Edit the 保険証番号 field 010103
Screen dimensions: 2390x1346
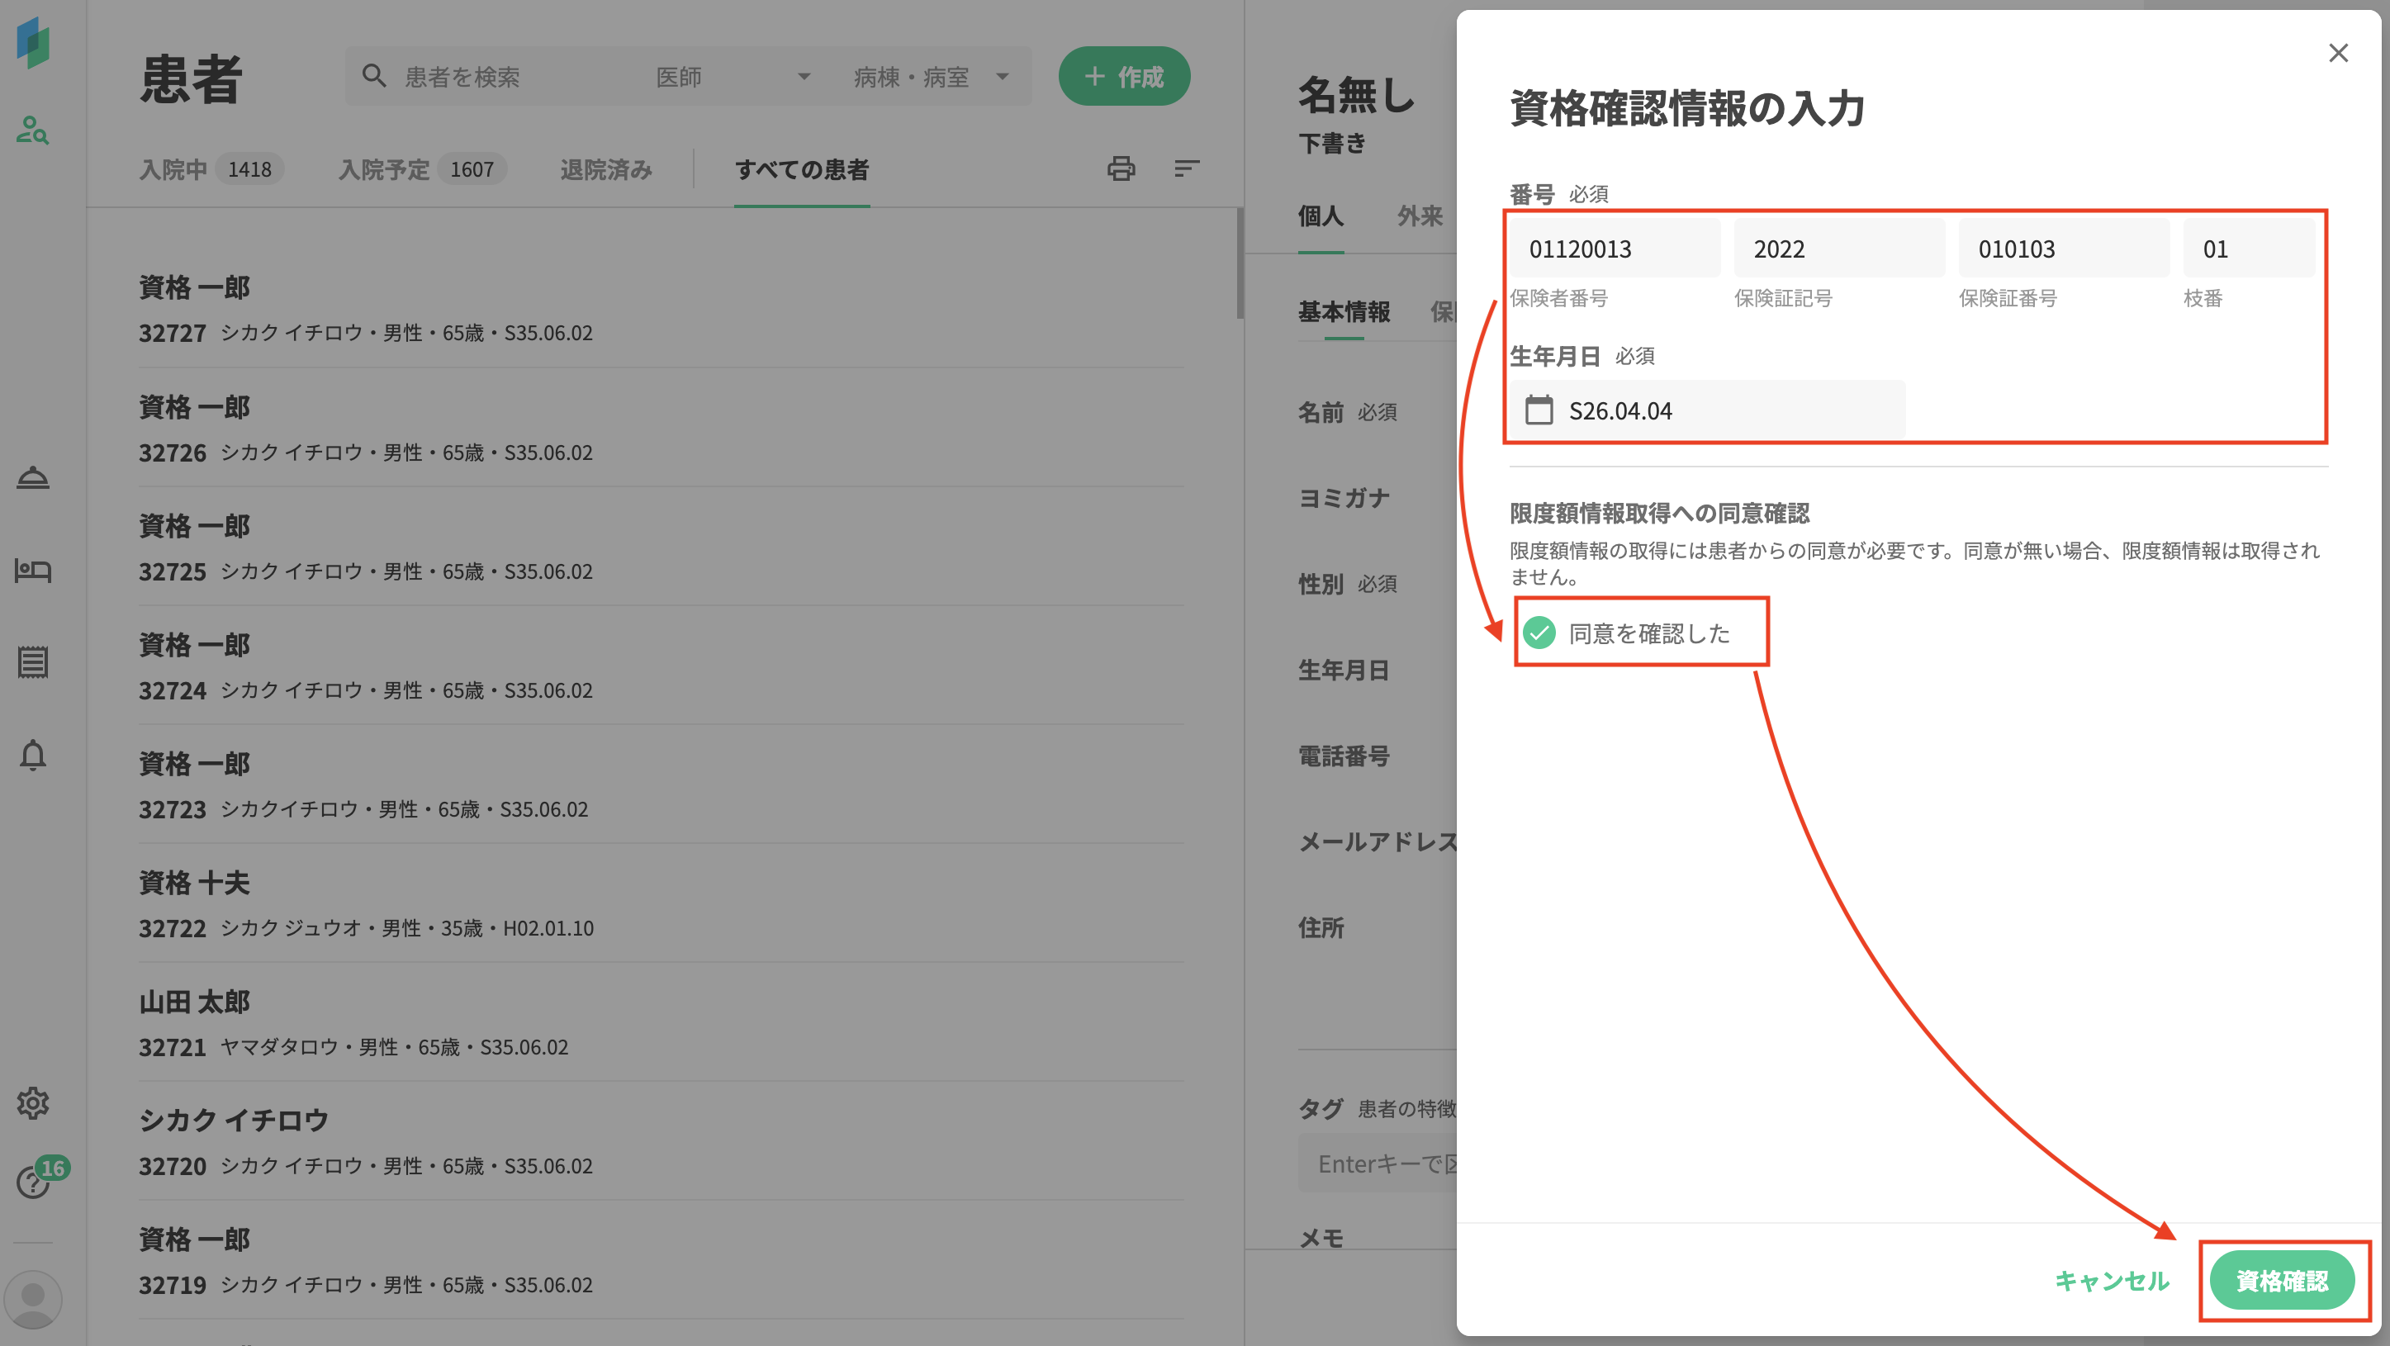(2064, 249)
